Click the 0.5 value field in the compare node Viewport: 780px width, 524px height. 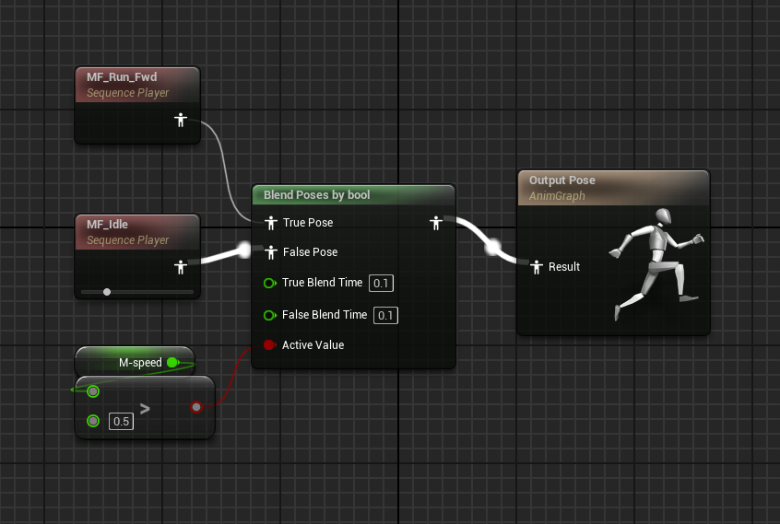(x=121, y=421)
